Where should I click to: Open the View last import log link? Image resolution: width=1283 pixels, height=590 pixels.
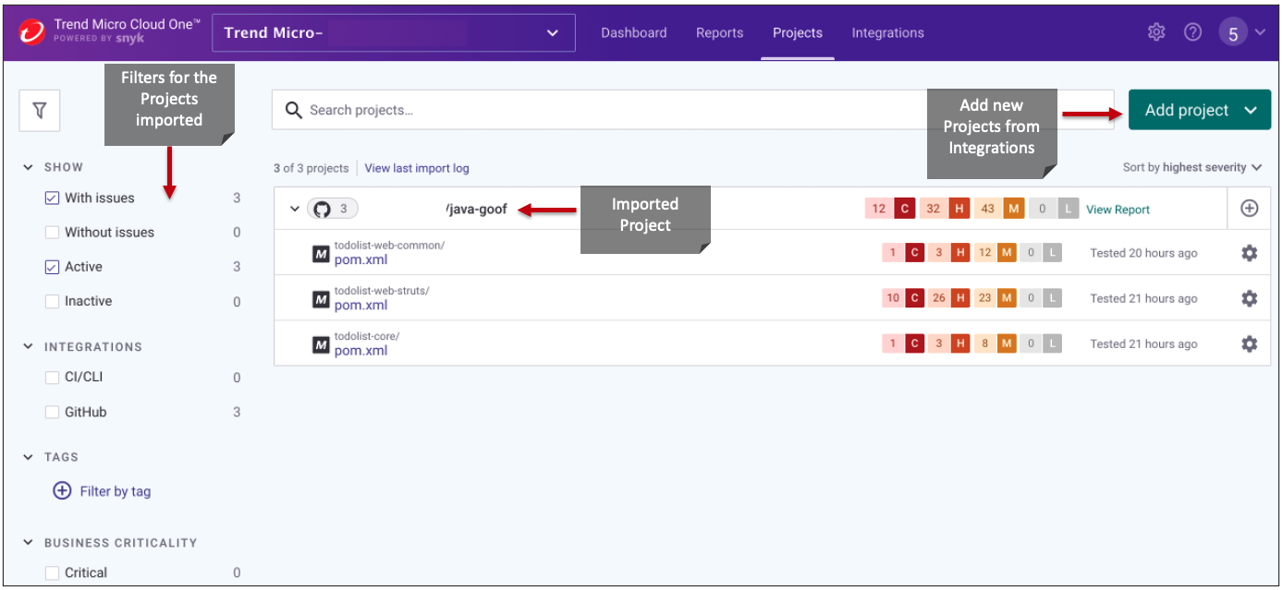417,168
